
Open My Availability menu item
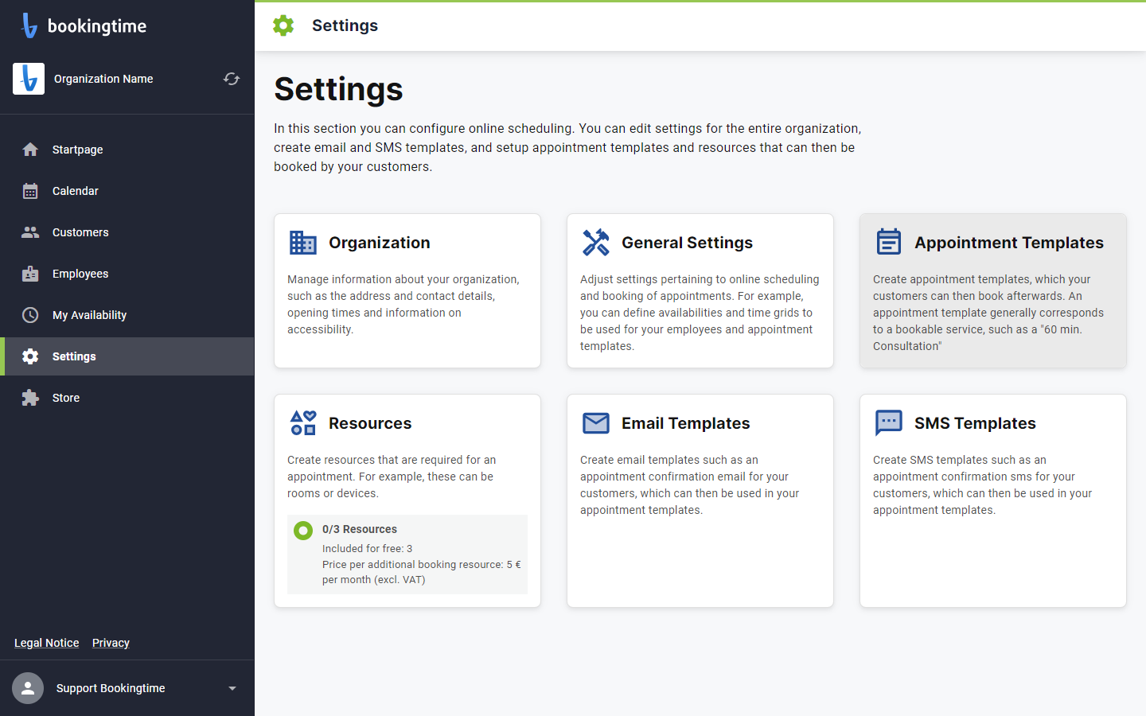point(127,315)
